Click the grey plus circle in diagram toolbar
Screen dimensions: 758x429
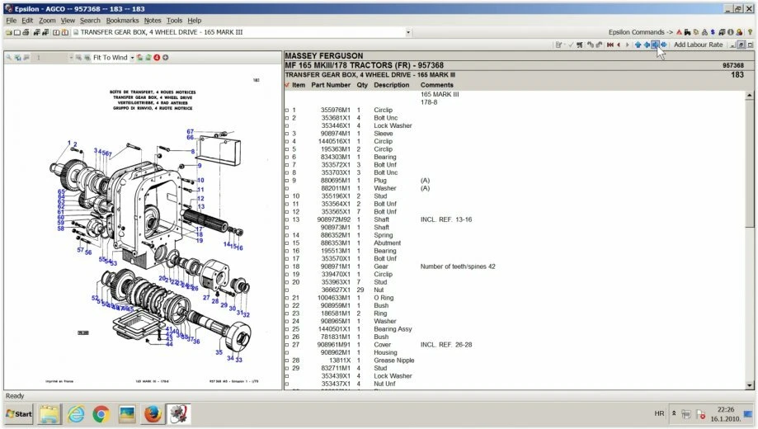click(165, 58)
